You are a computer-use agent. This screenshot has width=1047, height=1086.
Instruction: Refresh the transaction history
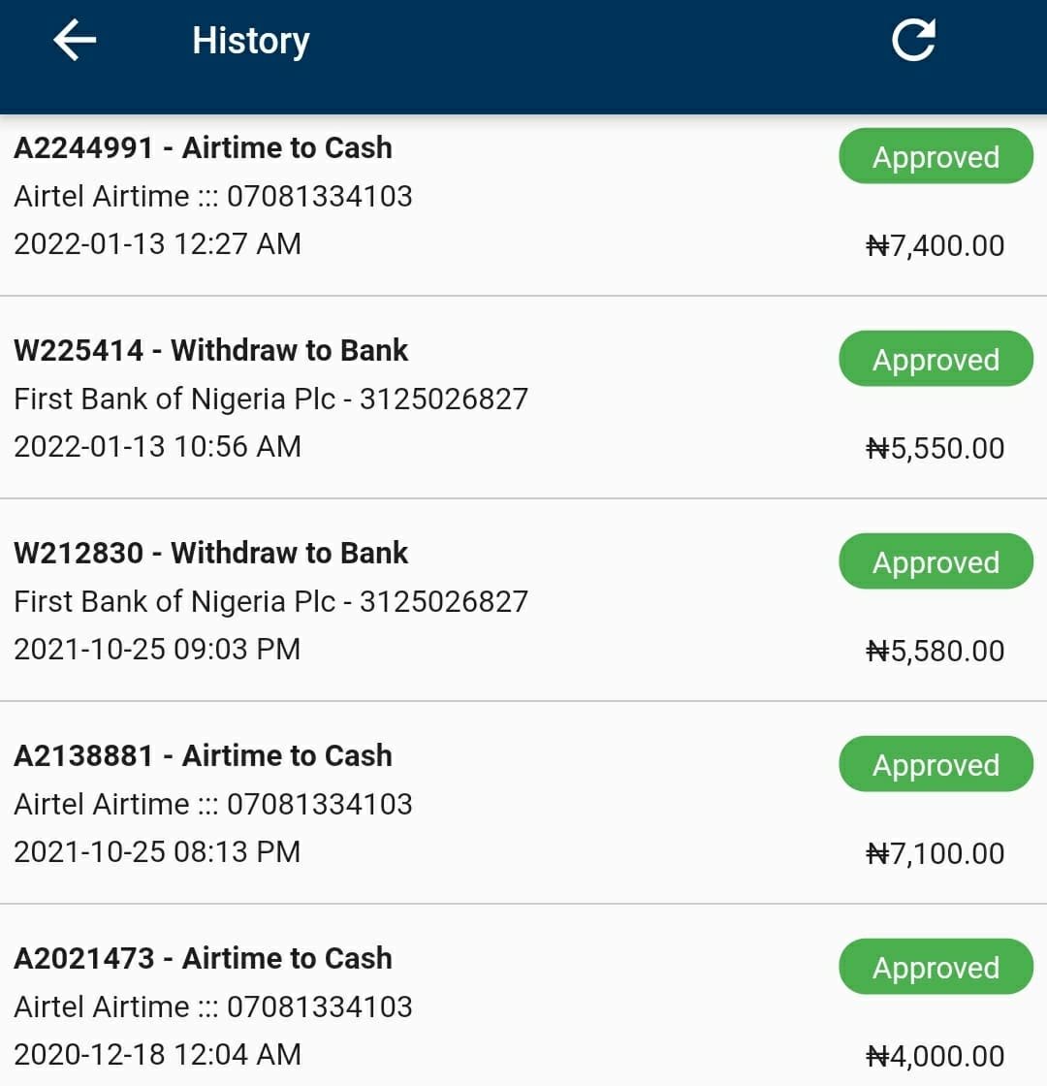pos(913,41)
